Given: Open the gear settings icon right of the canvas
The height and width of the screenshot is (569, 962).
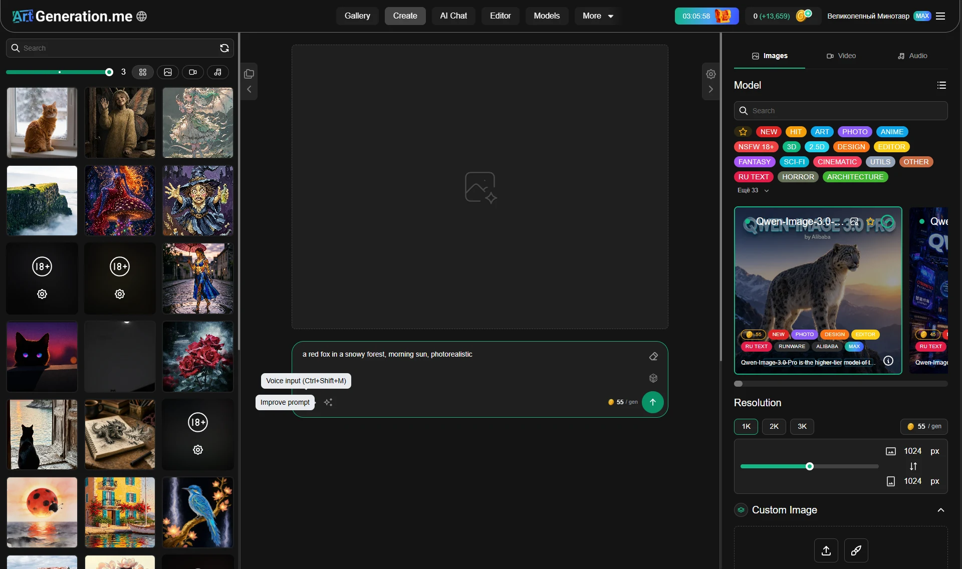Looking at the screenshot, I should pyautogui.click(x=711, y=74).
